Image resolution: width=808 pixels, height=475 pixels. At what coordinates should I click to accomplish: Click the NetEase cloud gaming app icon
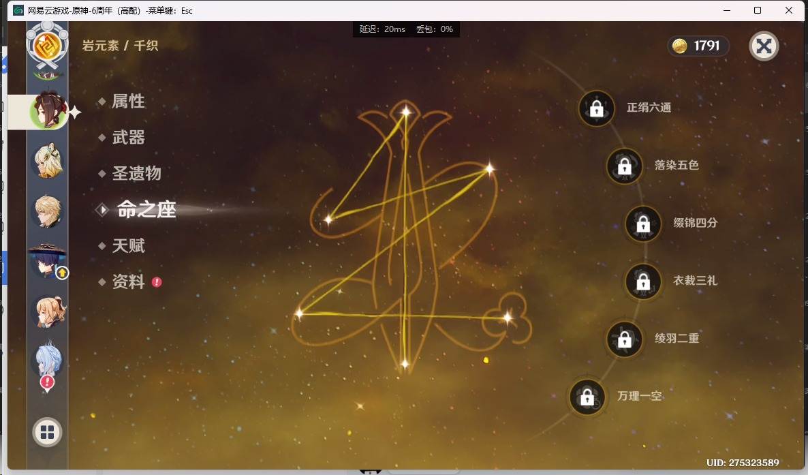point(18,10)
